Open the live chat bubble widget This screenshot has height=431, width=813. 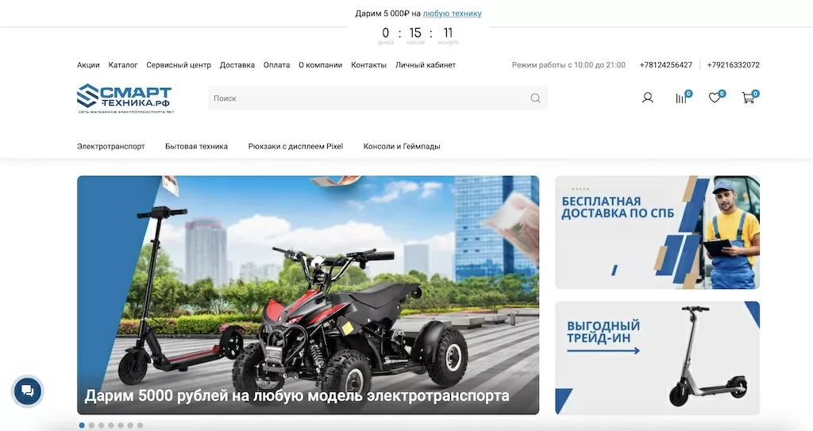coord(28,391)
